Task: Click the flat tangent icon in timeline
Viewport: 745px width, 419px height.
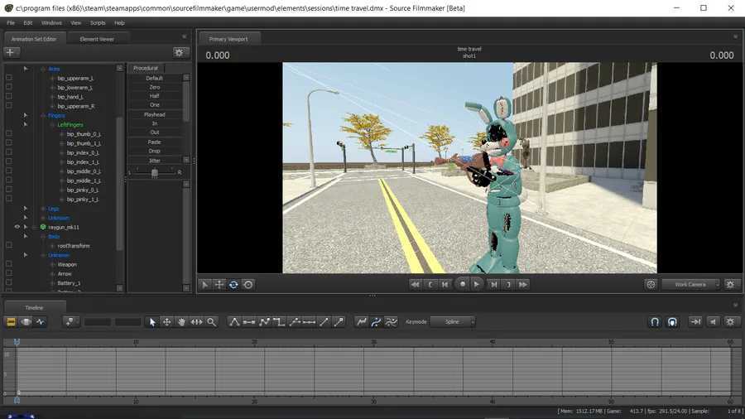Action: (249, 322)
